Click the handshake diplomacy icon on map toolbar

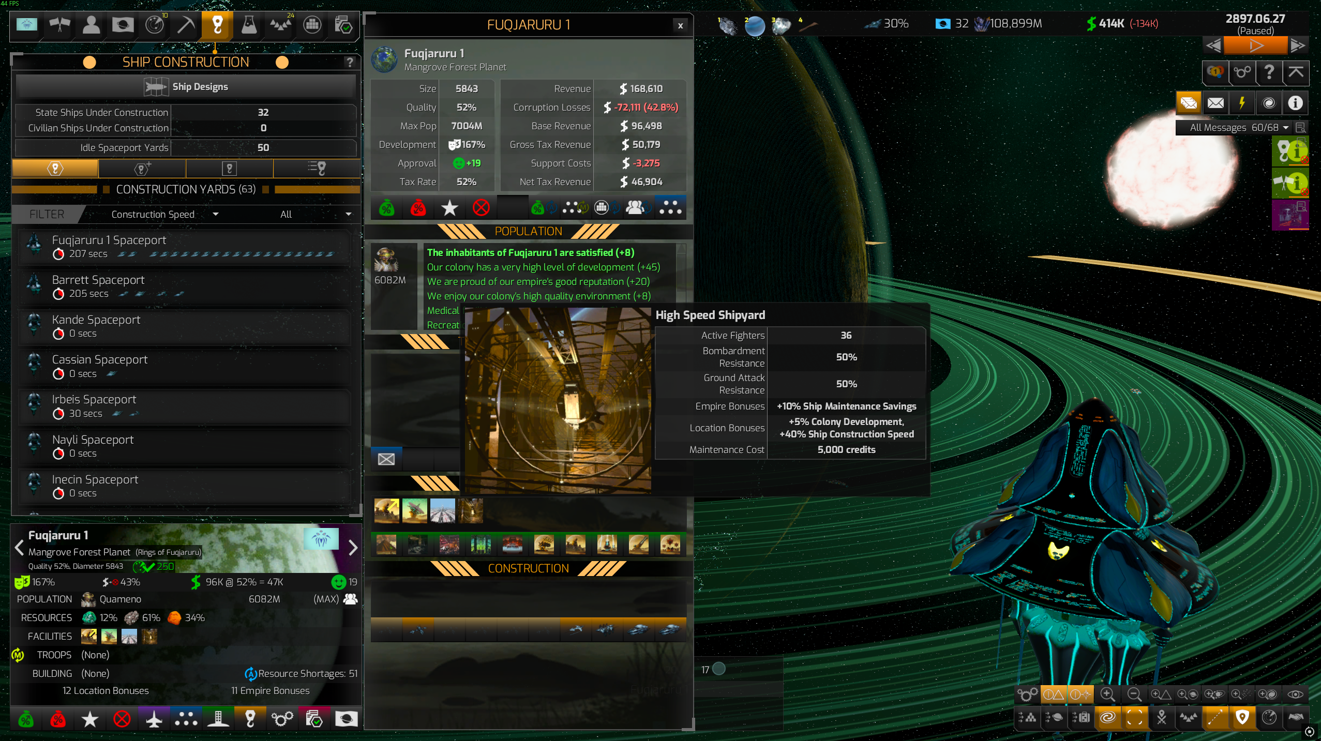(1296, 718)
